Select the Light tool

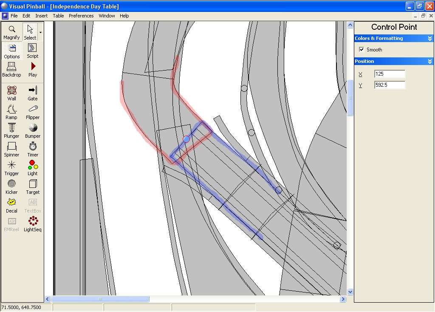(33, 168)
